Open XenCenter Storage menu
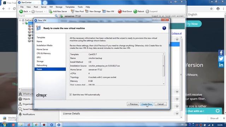 (x=59, y=7)
